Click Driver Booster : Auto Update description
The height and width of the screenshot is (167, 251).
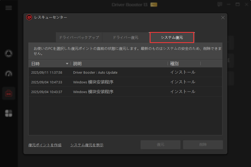(x=95, y=72)
